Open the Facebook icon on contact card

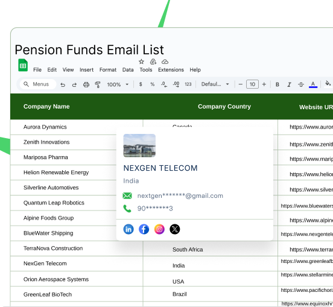[x=144, y=229]
